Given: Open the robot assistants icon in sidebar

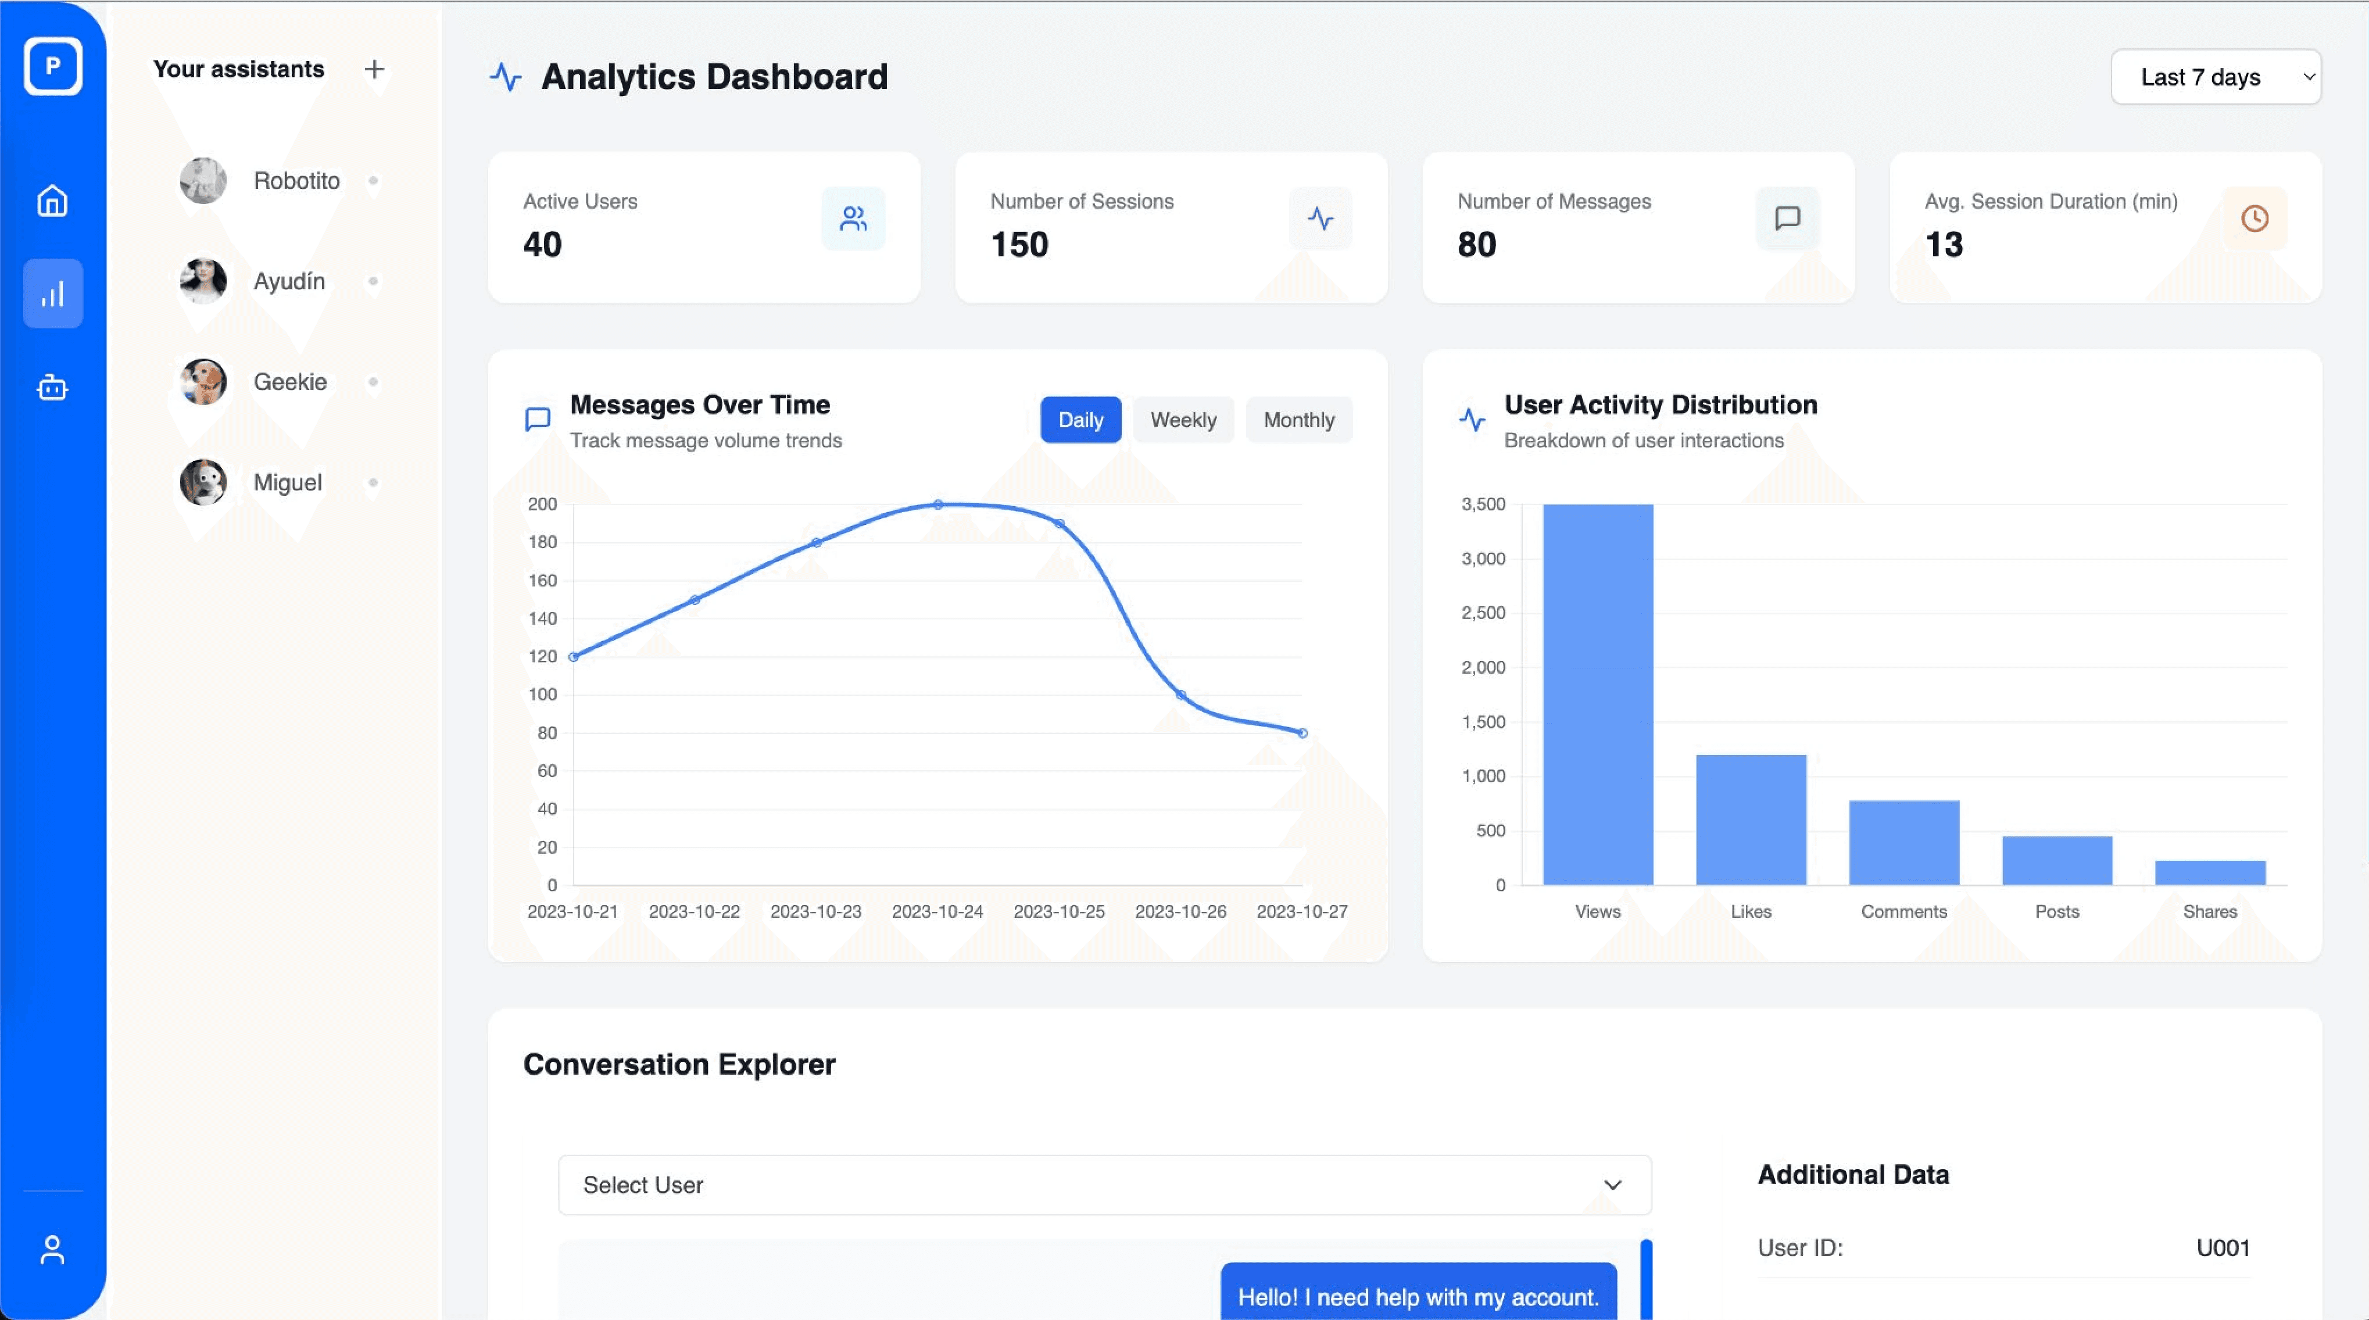Looking at the screenshot, I should [x=52, y=387].
